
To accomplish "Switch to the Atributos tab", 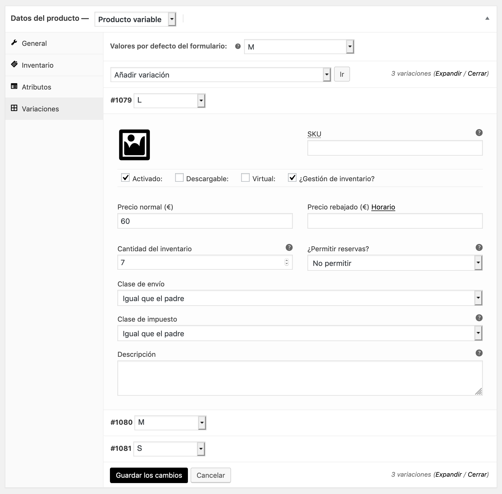I will point(36,87).
